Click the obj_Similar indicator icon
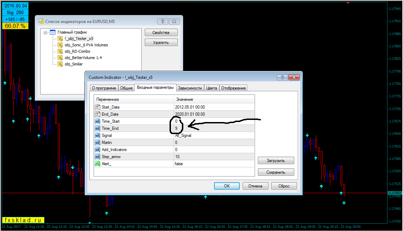 [x=60, y=64]
